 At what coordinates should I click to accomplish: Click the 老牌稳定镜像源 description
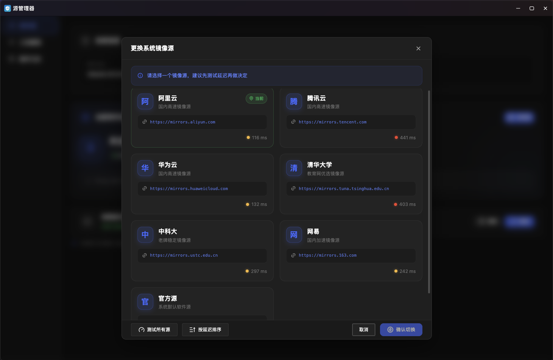174,240
